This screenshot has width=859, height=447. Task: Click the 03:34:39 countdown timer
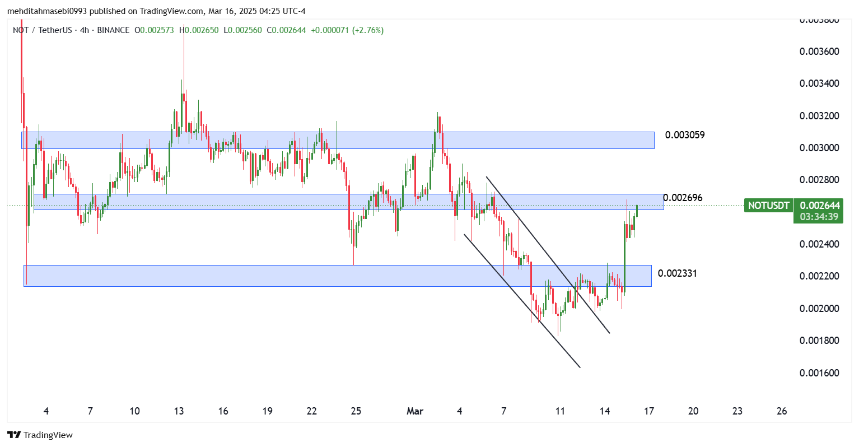pyautogui.click(x=819, y=217)
